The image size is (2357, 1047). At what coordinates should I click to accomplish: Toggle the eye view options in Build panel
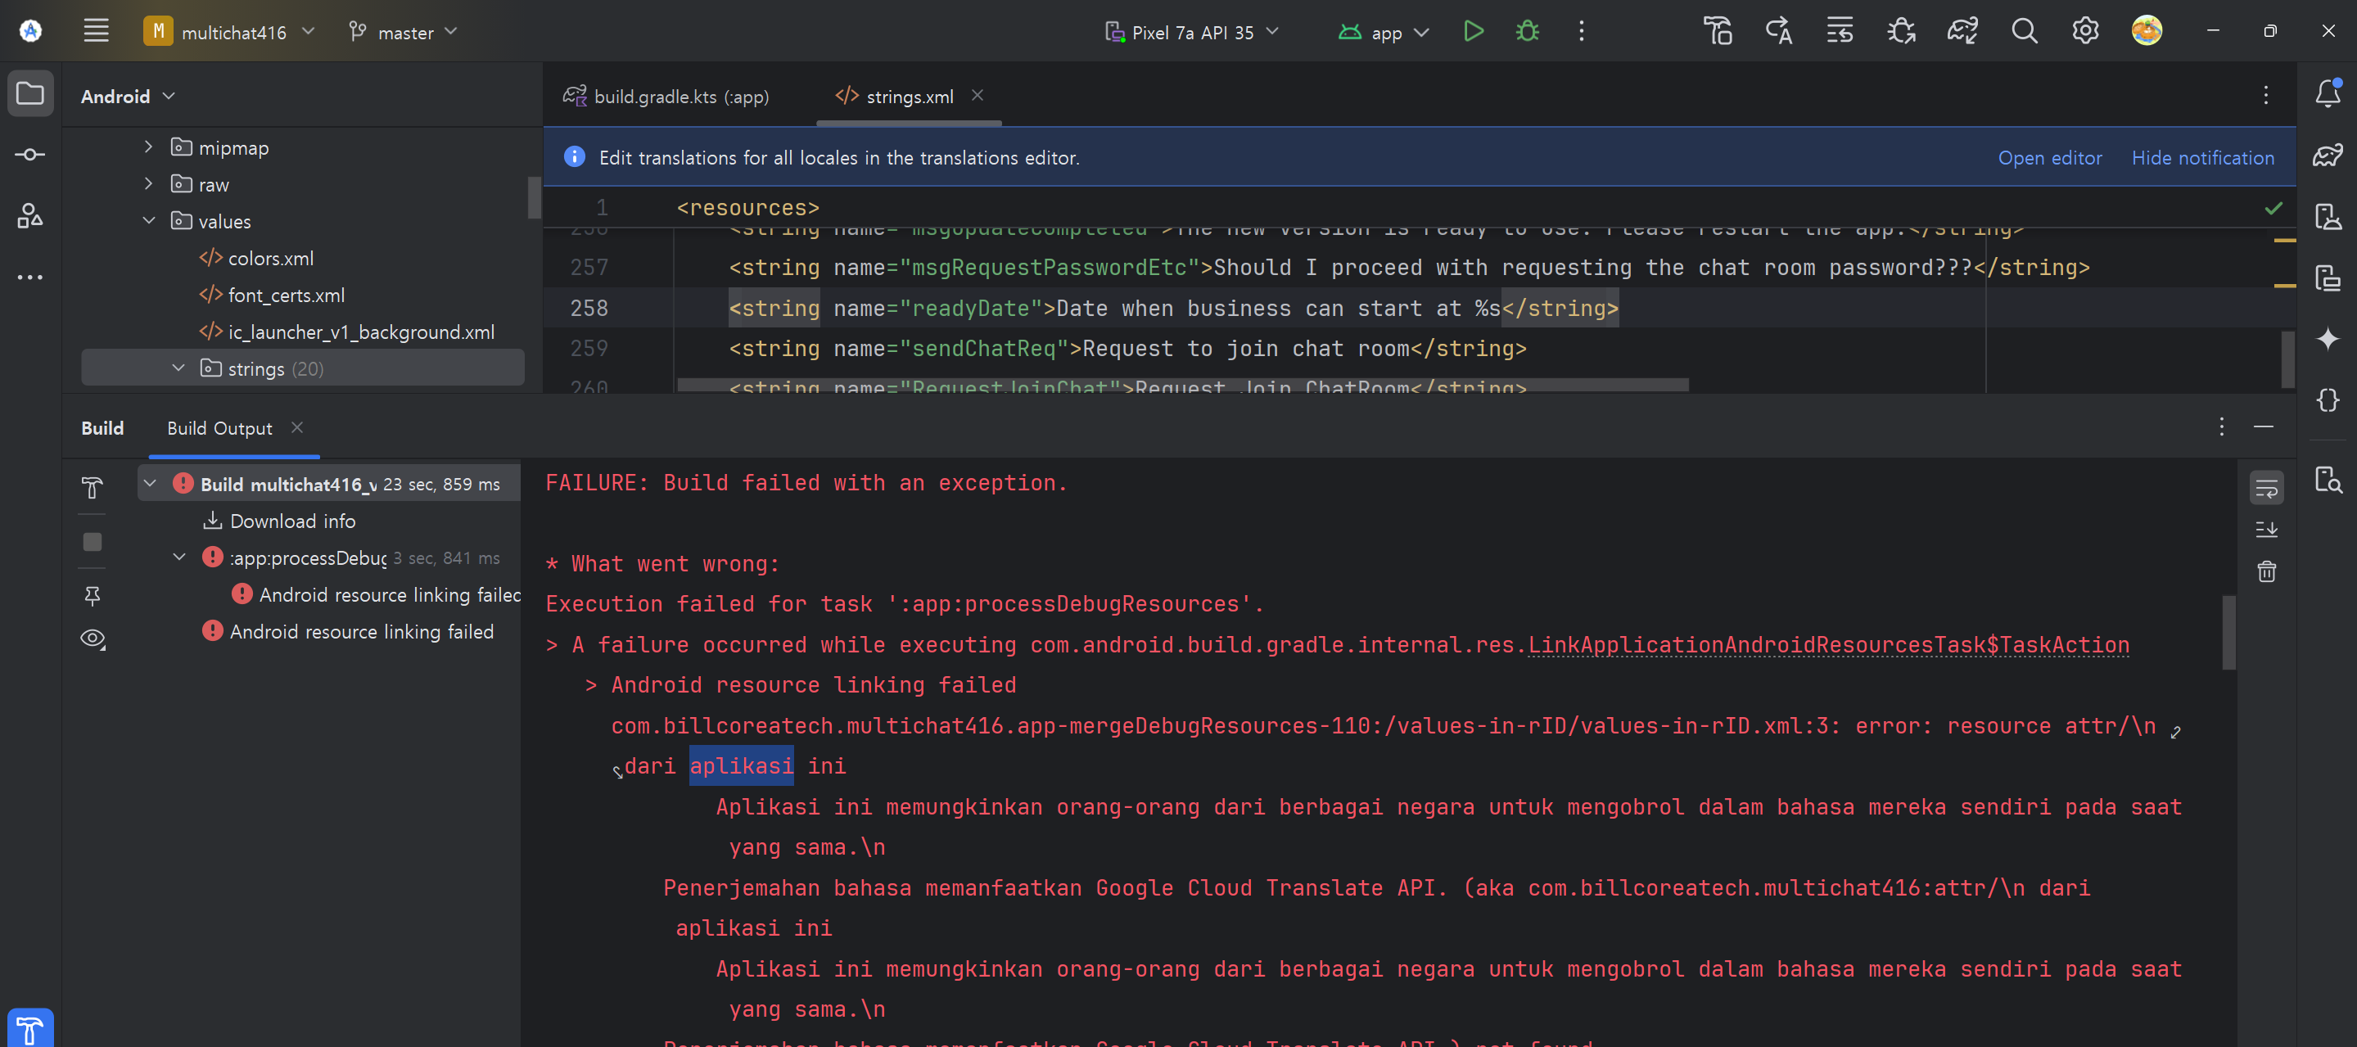(93, 639)
